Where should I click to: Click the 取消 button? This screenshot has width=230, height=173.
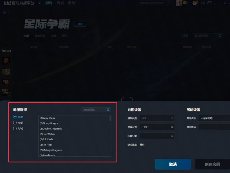pos(173,164)
